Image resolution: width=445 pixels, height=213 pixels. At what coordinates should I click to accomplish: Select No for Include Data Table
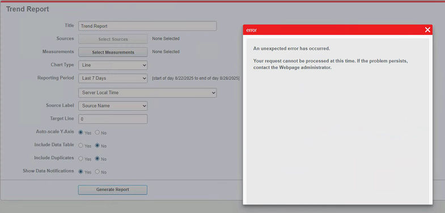(98, 145)
